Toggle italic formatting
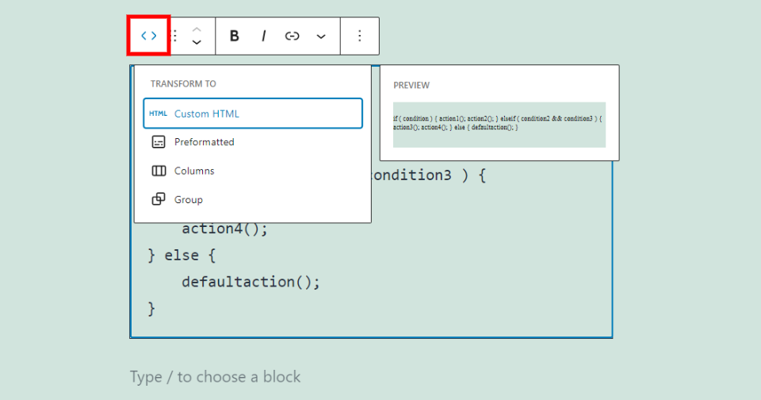The width and height of the screenshot is (761, 400). (263, 36)
